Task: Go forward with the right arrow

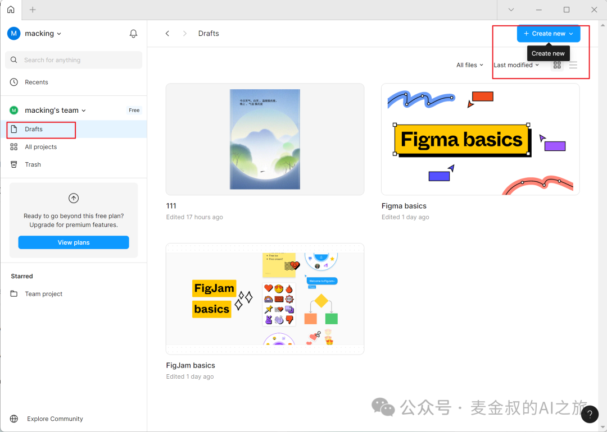Action: (185, 34)
